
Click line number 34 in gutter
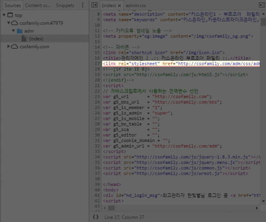tap(97, 157)
